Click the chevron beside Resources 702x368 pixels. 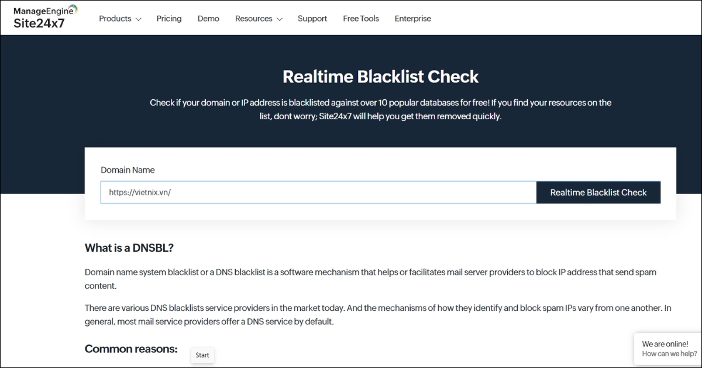click(280, 19)
